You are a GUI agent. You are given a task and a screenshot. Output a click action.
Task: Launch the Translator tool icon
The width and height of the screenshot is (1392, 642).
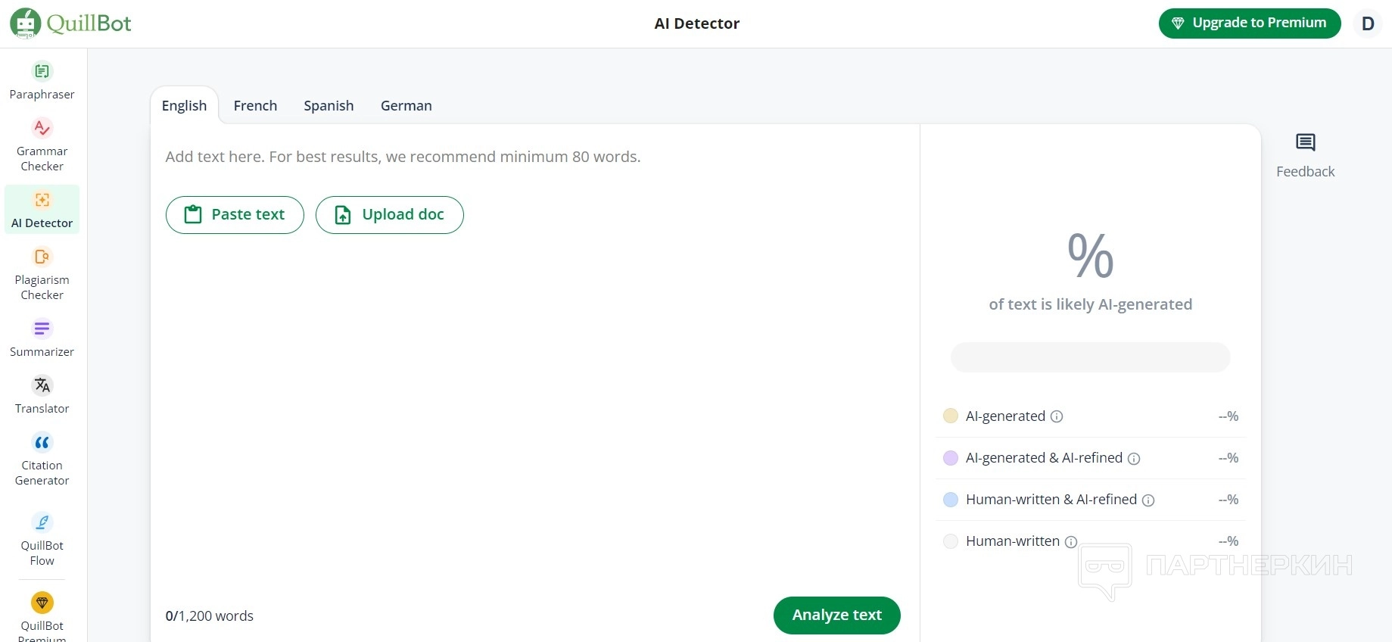coord(42,385)
